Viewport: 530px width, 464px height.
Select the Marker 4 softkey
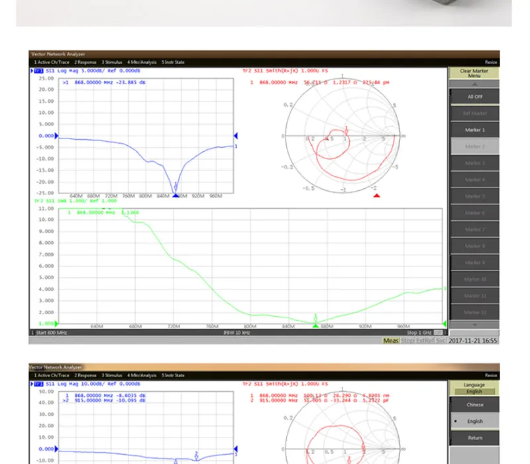474,180
